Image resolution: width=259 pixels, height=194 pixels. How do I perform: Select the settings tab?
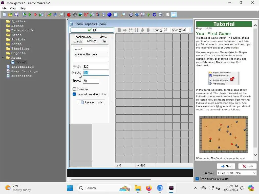[92, 41]
